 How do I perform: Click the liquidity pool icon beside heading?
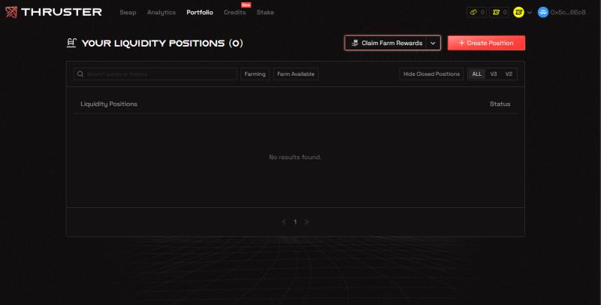coord(71,43)
